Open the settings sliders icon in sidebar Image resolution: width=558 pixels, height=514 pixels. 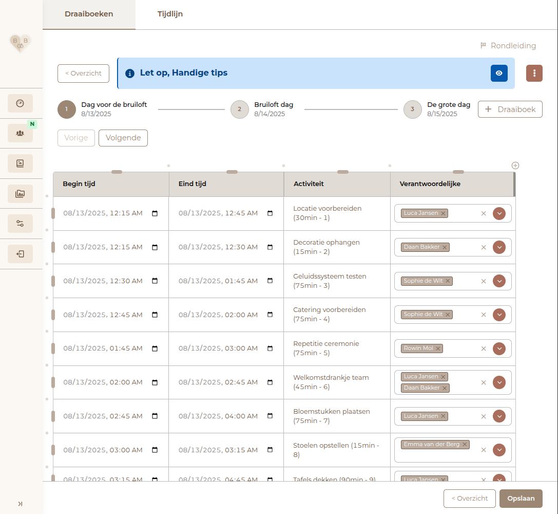tap(21, 224)
